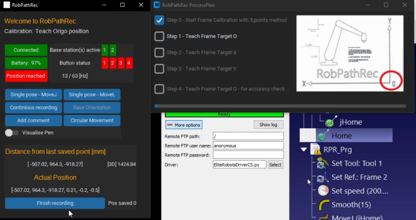
Task: Click button status indicator 3
Action: point(121,63)
